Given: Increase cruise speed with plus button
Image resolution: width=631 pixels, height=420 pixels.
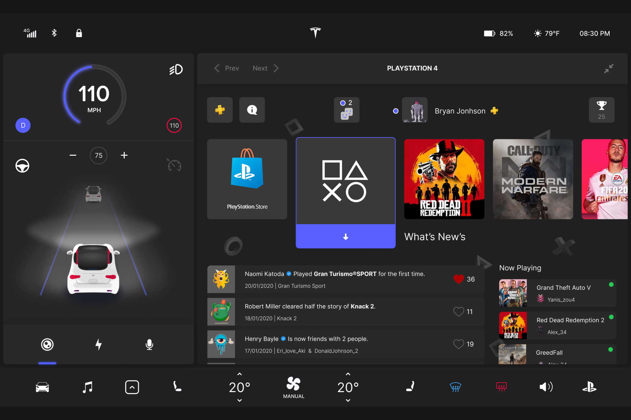Looking at the screenshot, I should point(124,155).
